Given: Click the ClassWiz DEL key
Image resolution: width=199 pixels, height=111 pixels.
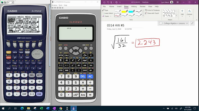Looking at the screenshot, I should click(83, 76).
